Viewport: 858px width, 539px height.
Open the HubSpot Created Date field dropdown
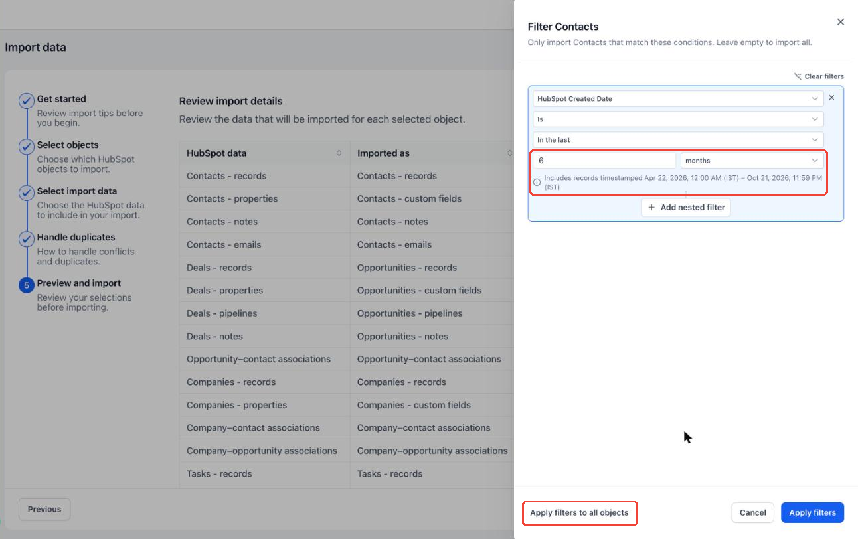click(678, 98)
